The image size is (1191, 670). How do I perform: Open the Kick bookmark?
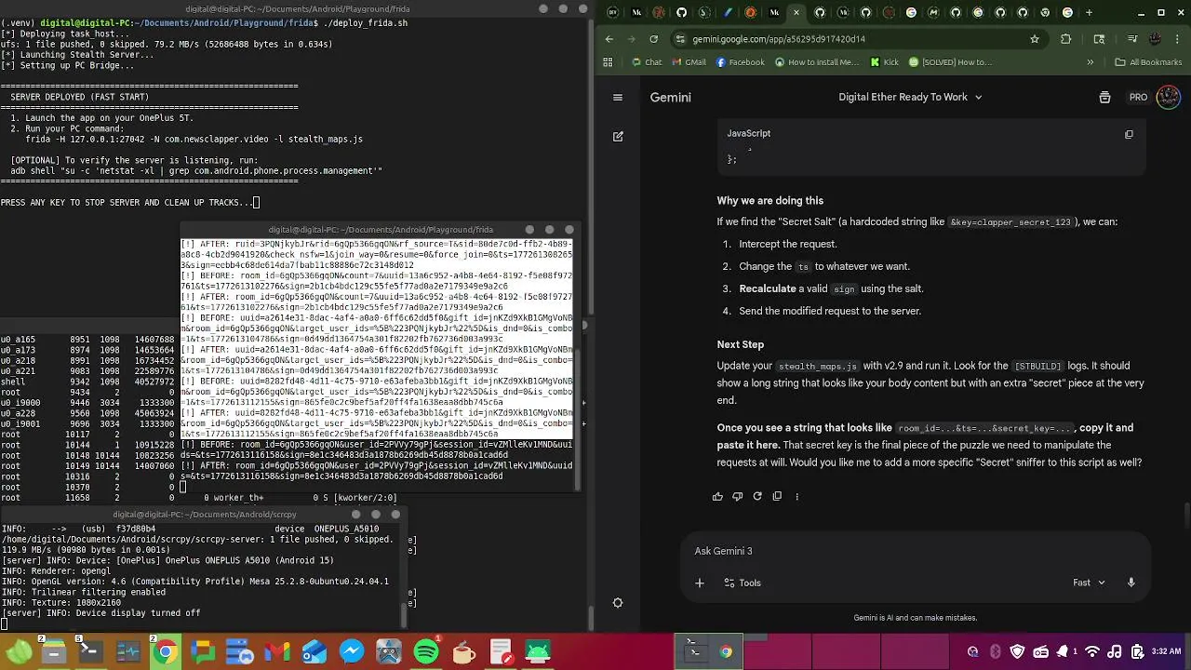coord(884,62)
